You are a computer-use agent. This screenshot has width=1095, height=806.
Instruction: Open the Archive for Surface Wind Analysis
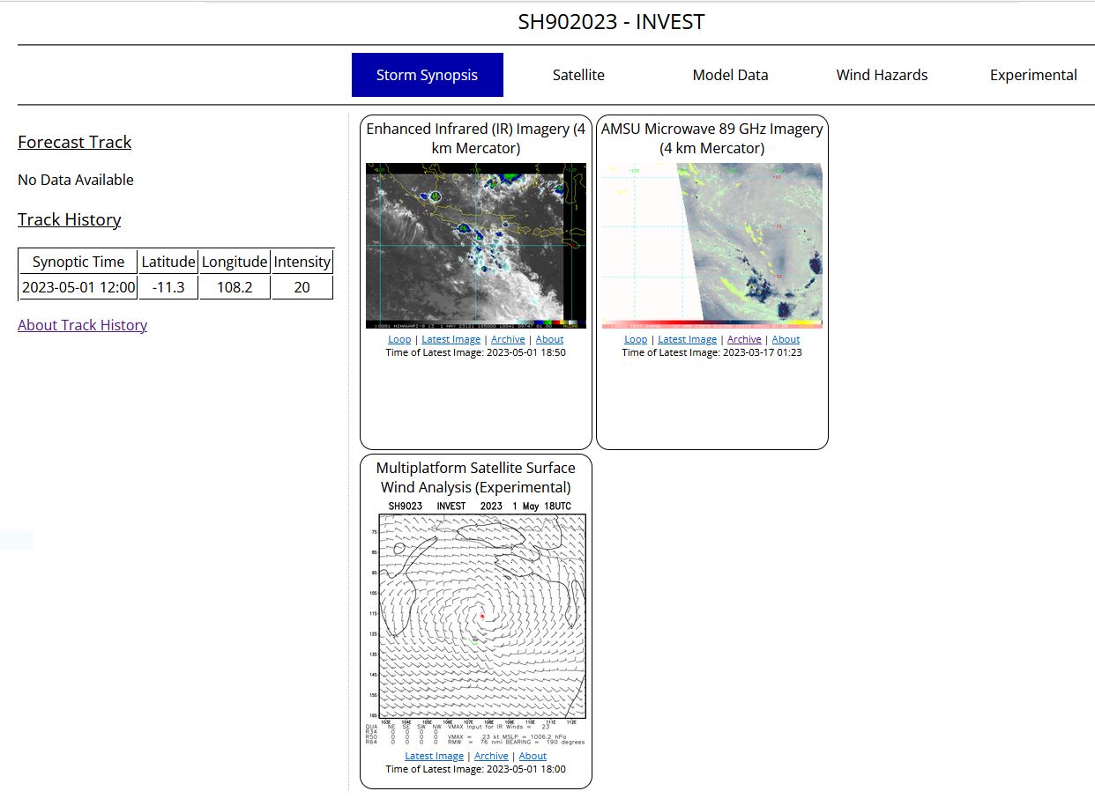click(x=491, y=756)
